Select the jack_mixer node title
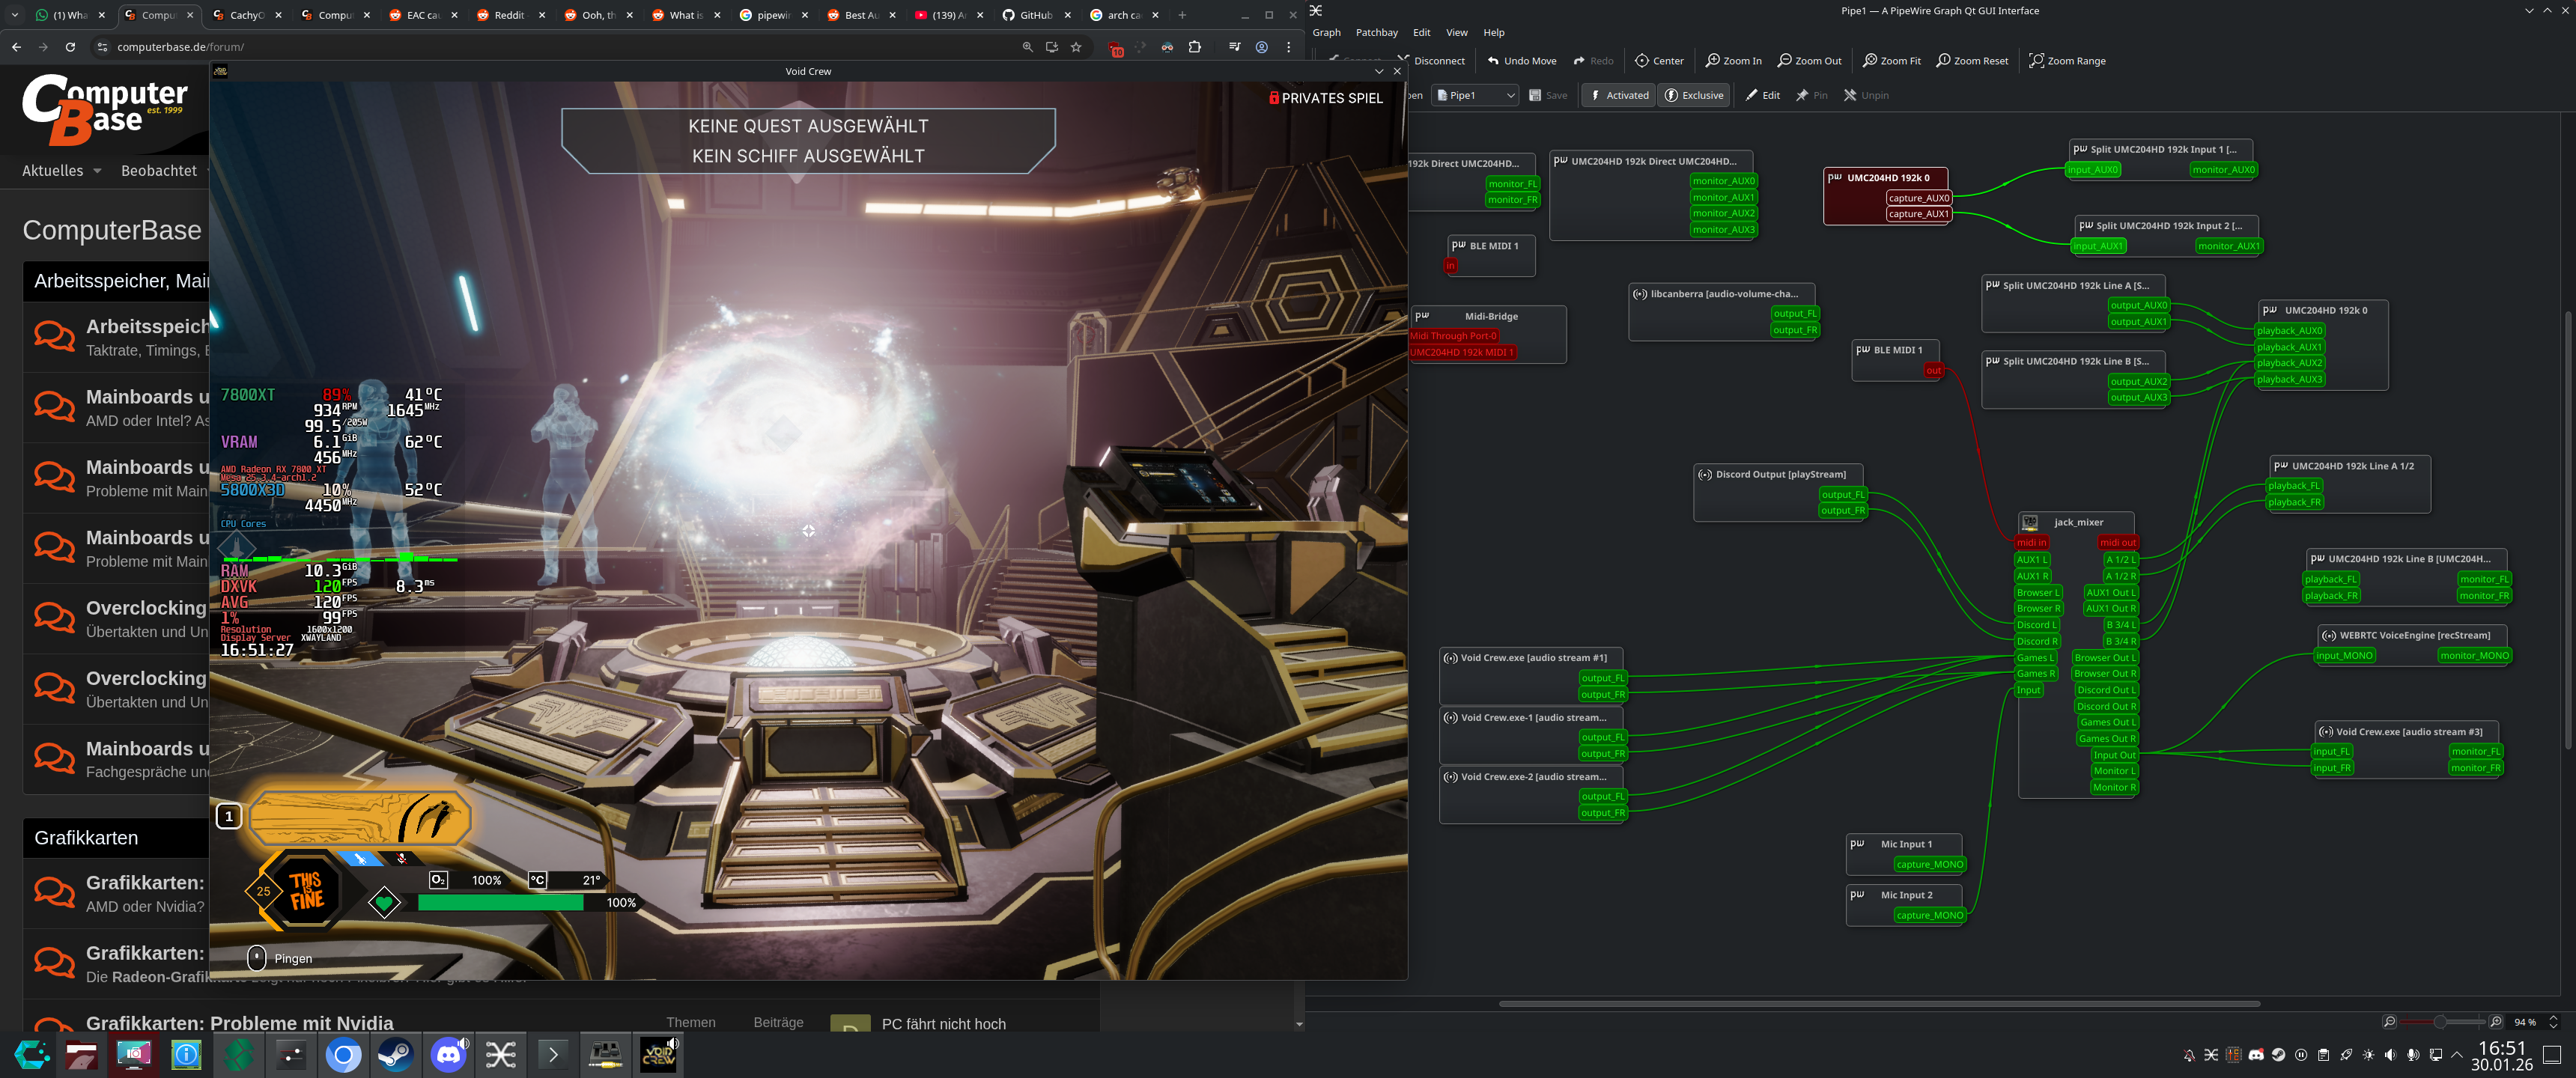Image resolution: width=2576 pixels, height=1078 pixels. coord(2078,522)
